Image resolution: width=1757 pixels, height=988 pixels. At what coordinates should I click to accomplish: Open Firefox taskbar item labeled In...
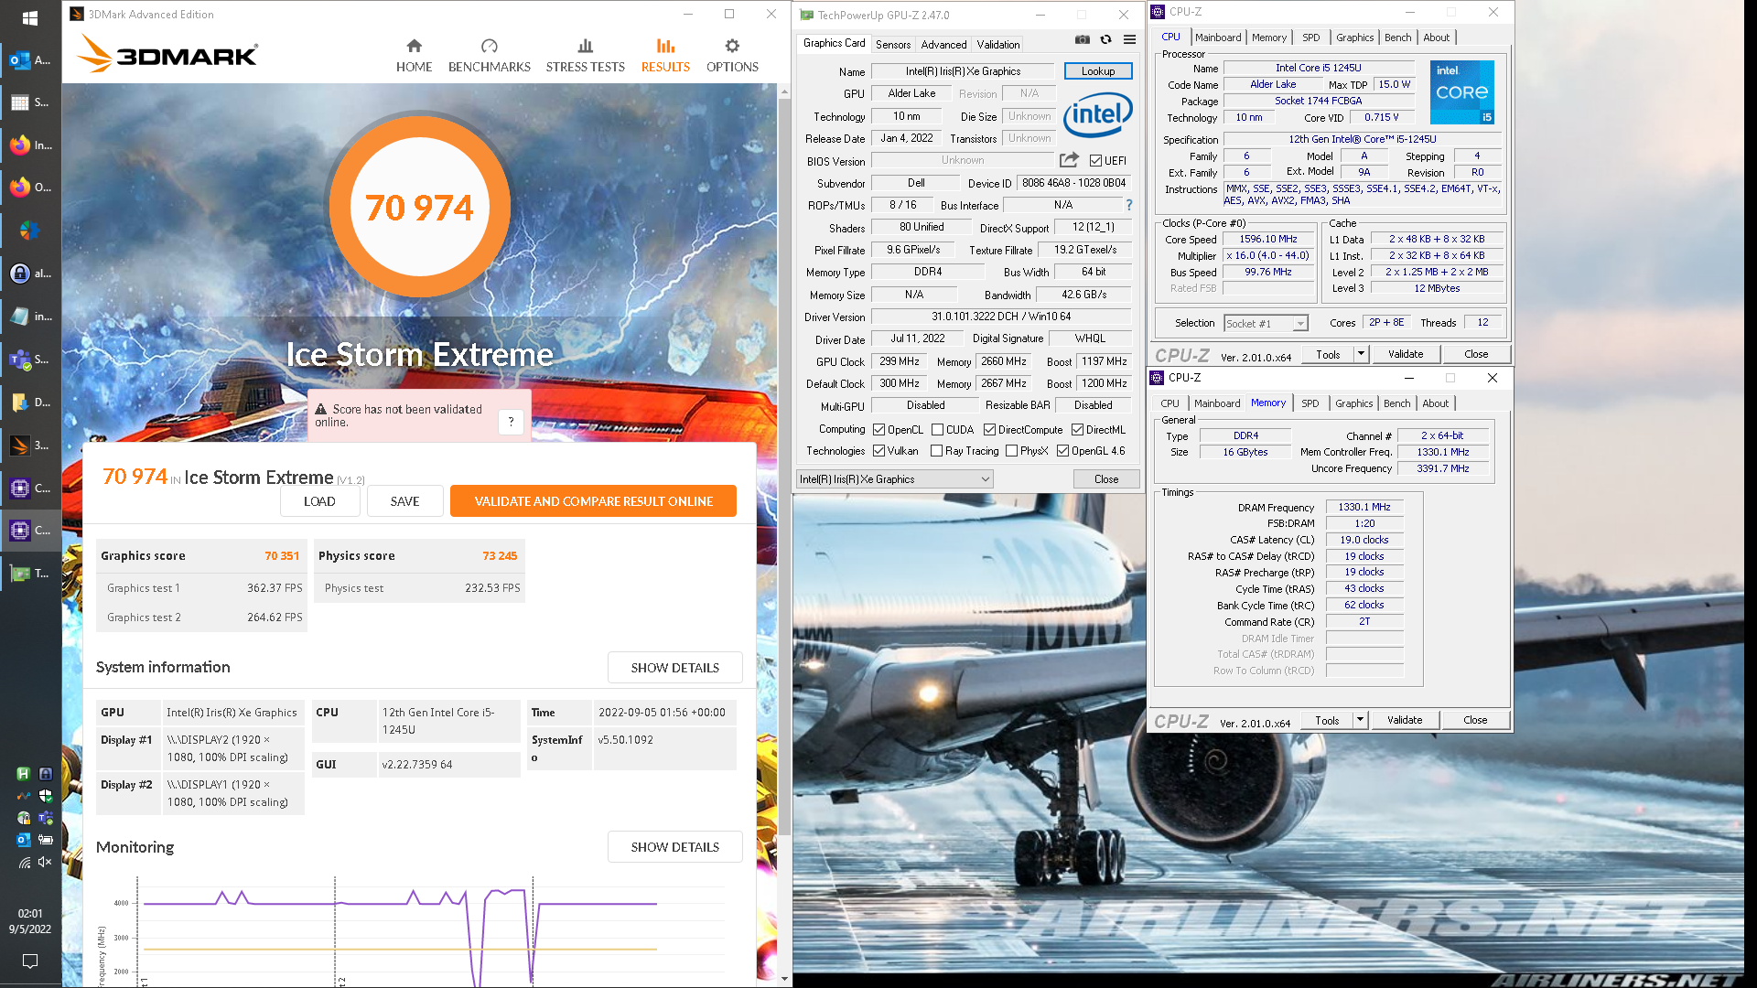[30, 145]
